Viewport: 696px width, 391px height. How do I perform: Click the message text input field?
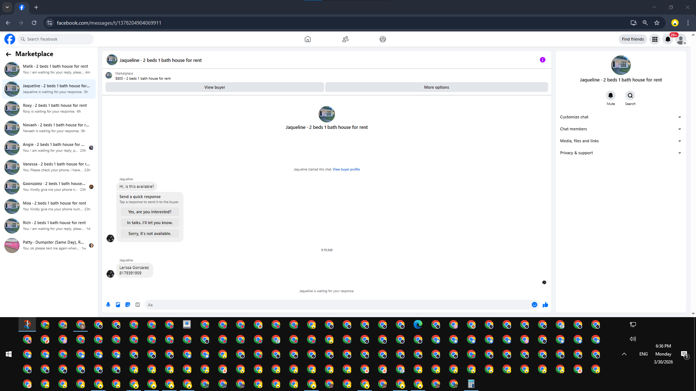point(337,305)
